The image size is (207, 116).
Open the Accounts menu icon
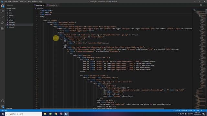(x=3, y=101)
